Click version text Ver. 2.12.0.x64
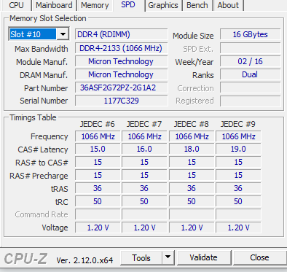Image resolution: width=287 pixels, height=272 pixels. 84,260
